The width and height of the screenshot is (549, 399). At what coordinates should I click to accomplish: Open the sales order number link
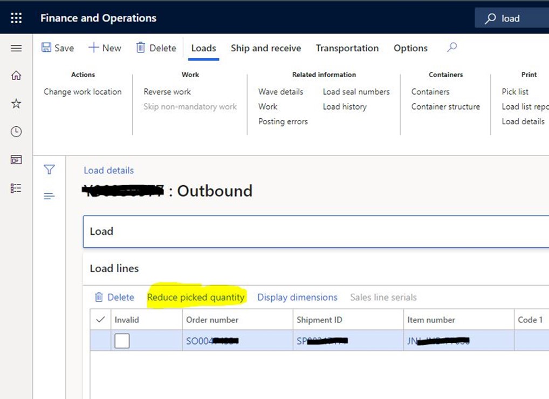212,341
